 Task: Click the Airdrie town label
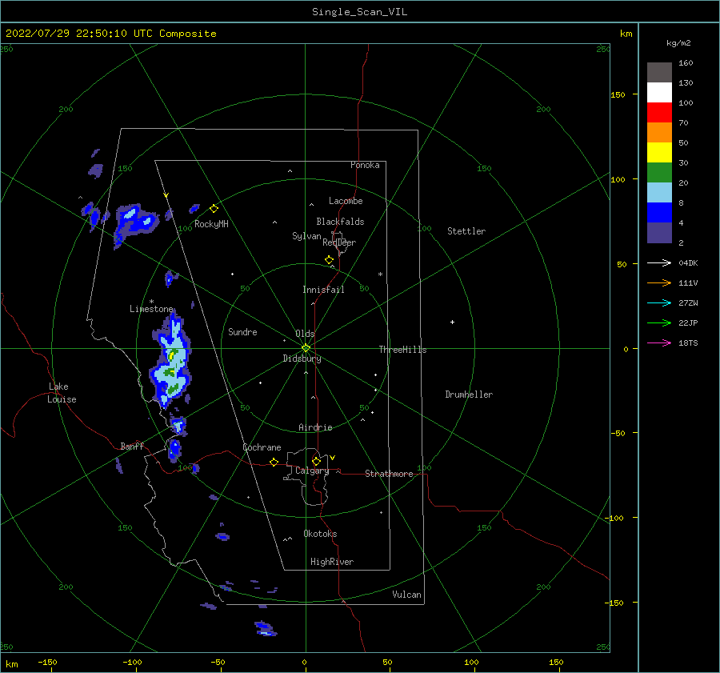click(x=315, y=427)
